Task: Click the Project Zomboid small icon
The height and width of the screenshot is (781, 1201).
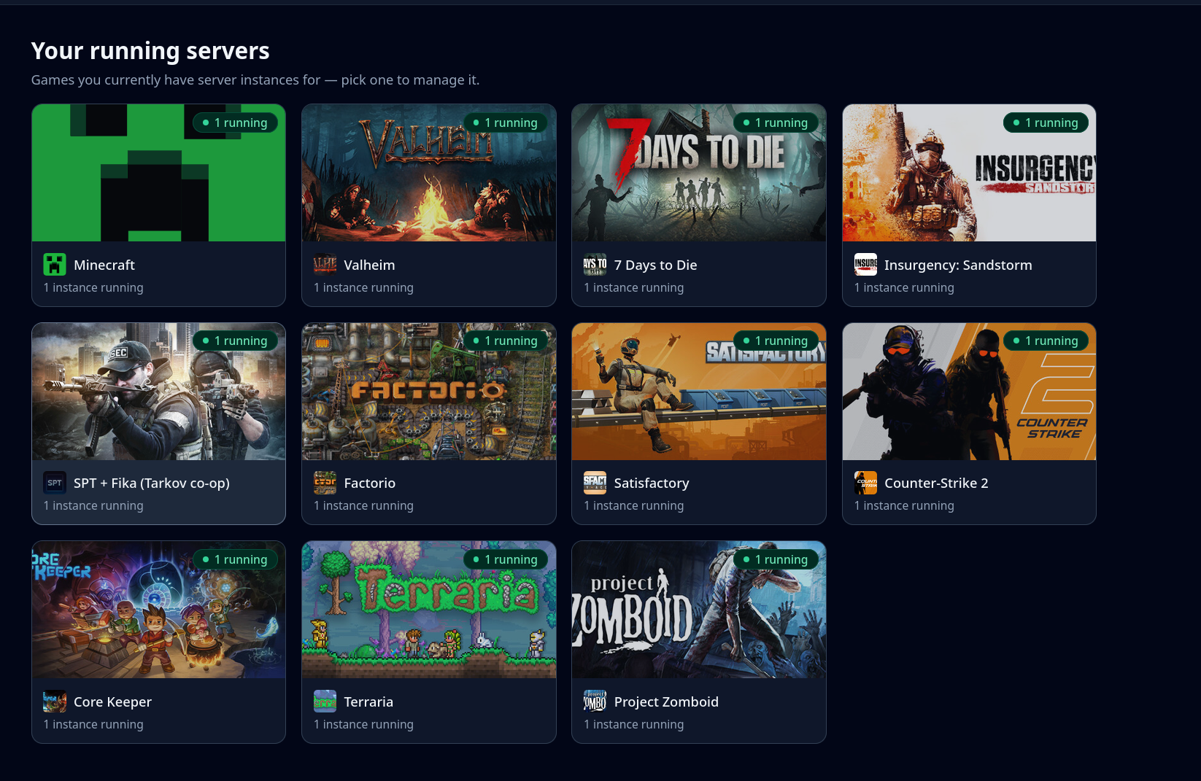Action: click(595, 701)
